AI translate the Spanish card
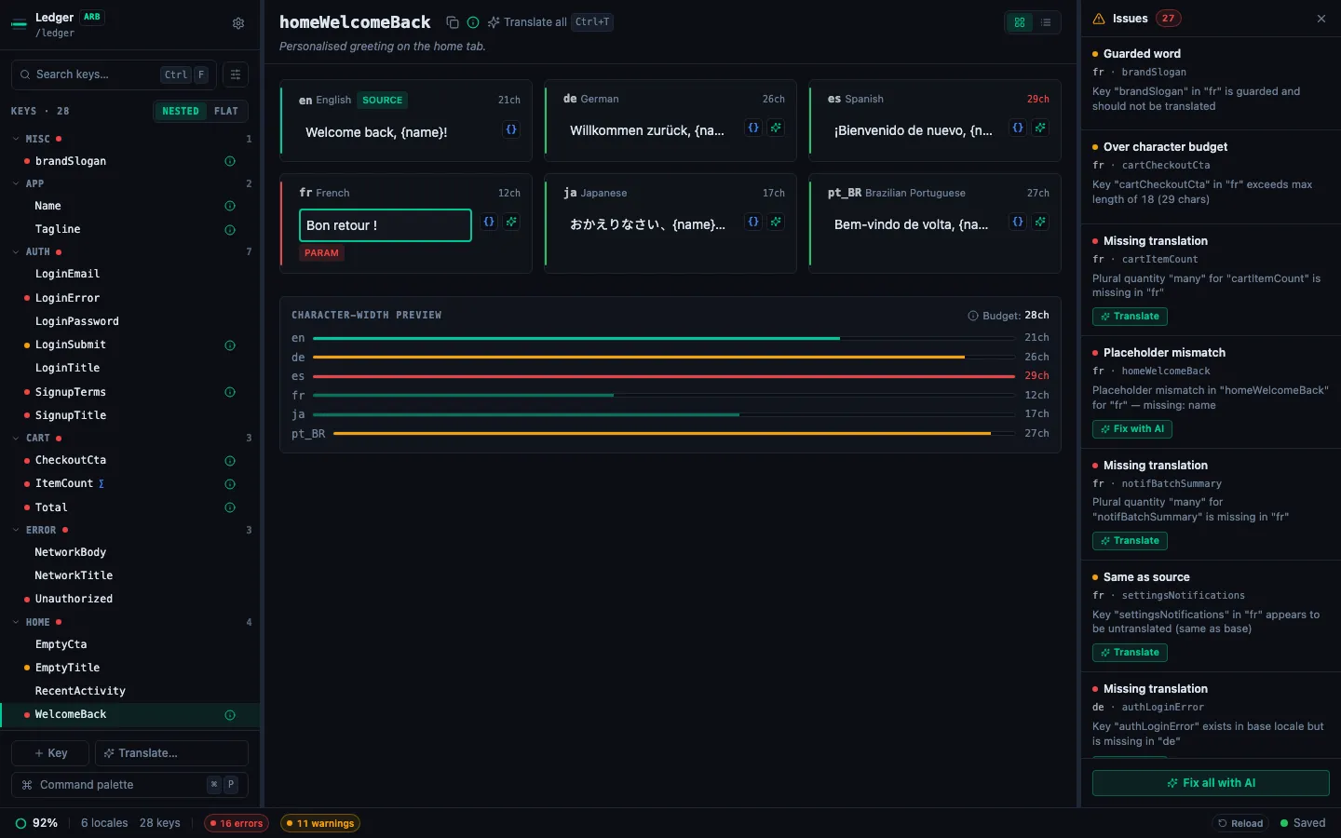The image size is (1341, 838). (x=1040, y=128)
